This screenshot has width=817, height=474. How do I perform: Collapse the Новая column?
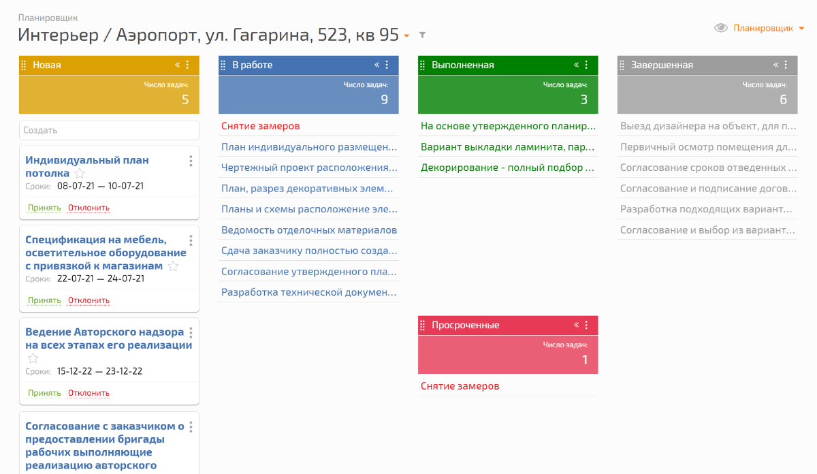coord(178,65)
